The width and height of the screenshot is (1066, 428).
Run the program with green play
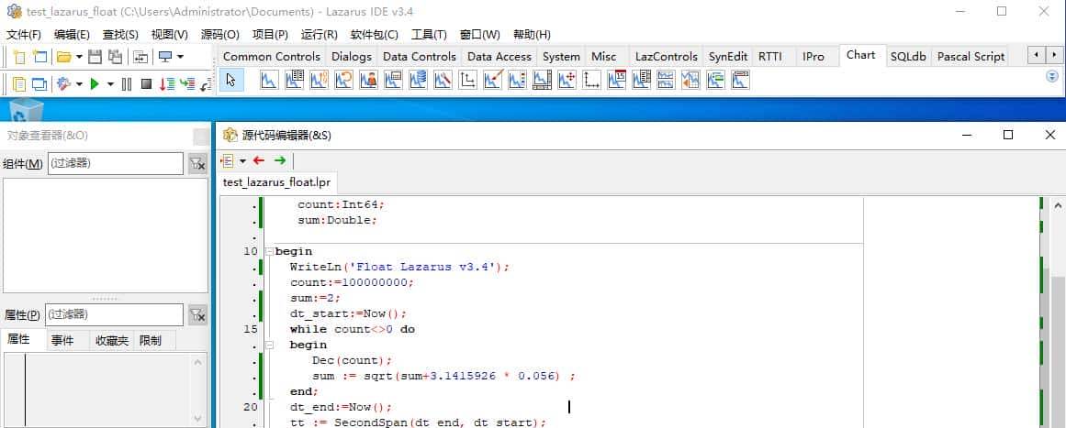[95, 84]
